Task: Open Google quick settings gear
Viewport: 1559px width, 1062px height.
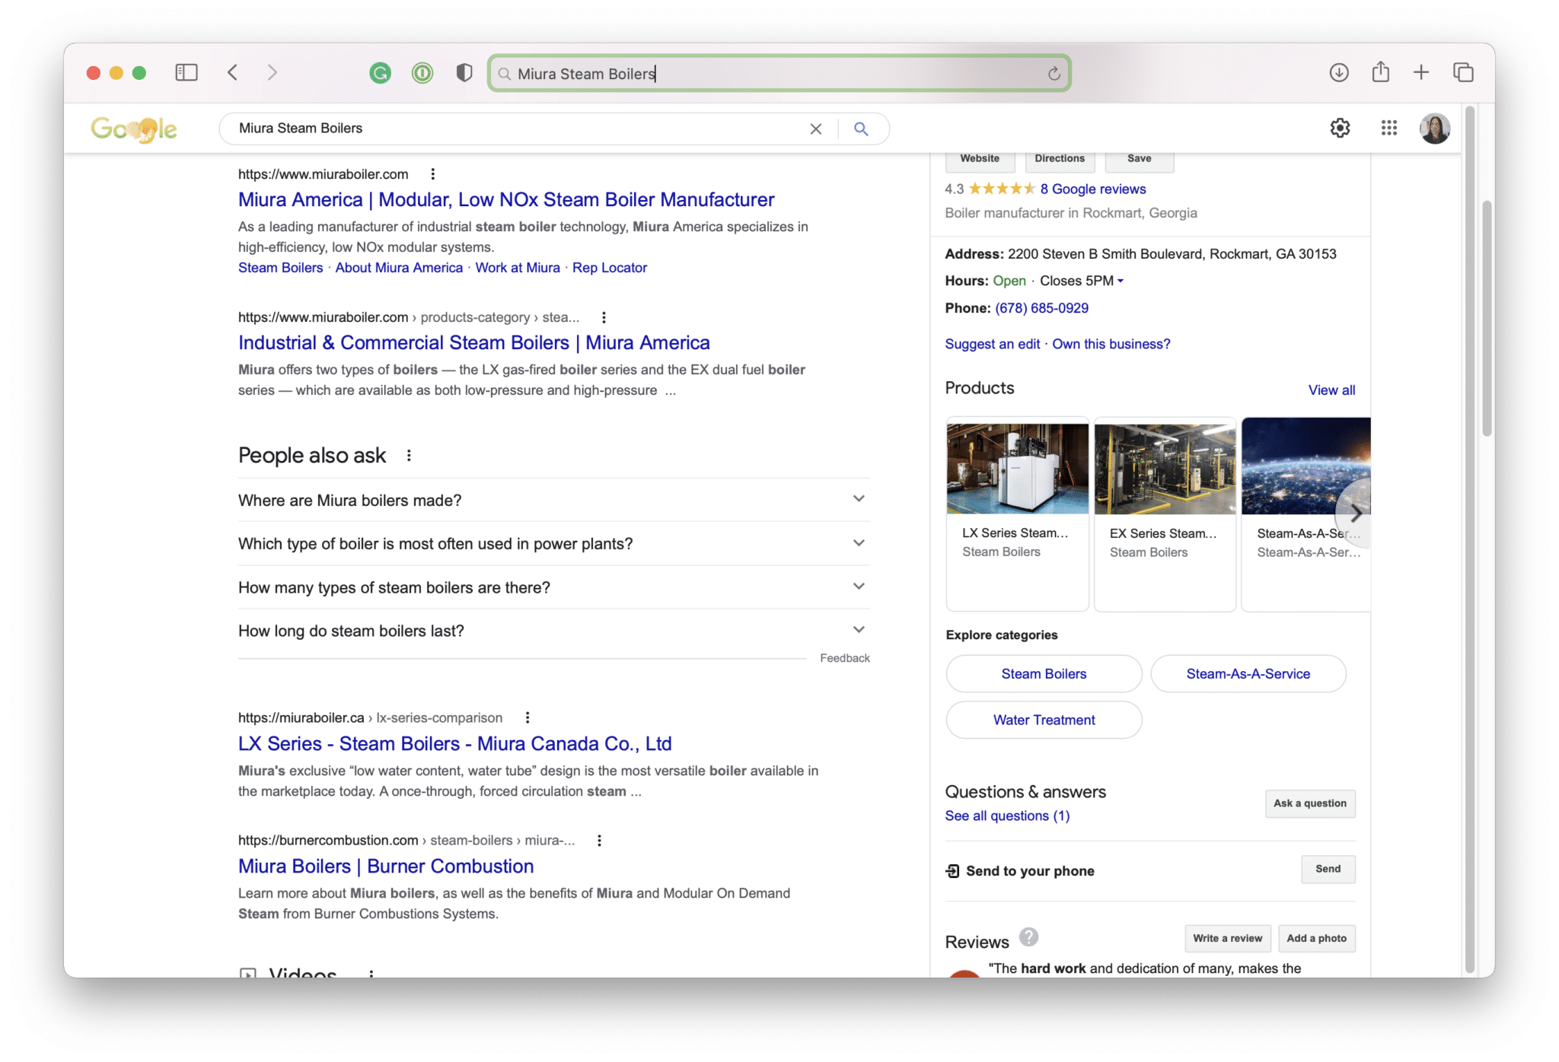Action: click(1341, 128)
